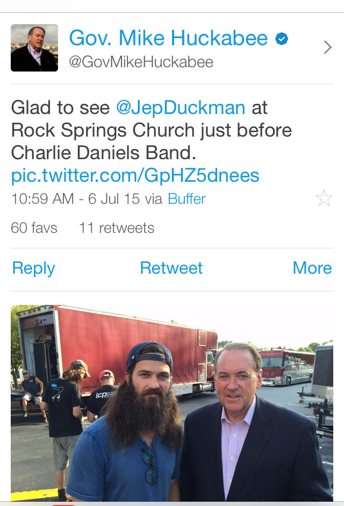This screenshot has height=506, width=344.
Task: Open the More options menu
Action: coord(312,268)
